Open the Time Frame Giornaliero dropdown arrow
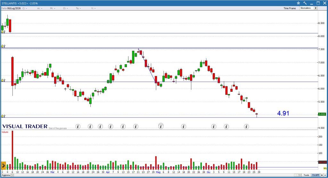The width and height of the screenshot is (328, 178). coord(316,8)
